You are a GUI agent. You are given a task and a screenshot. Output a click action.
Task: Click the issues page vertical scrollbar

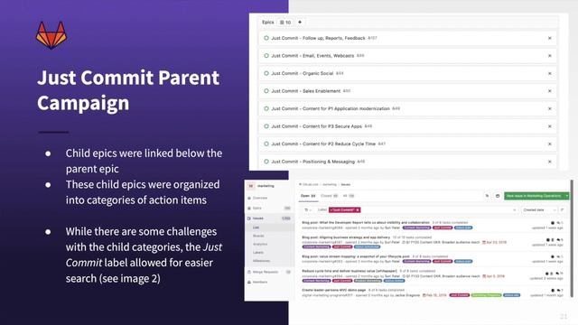coord(572,237)
